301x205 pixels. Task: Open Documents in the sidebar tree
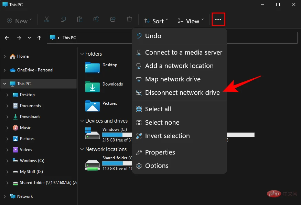[30, 106]
